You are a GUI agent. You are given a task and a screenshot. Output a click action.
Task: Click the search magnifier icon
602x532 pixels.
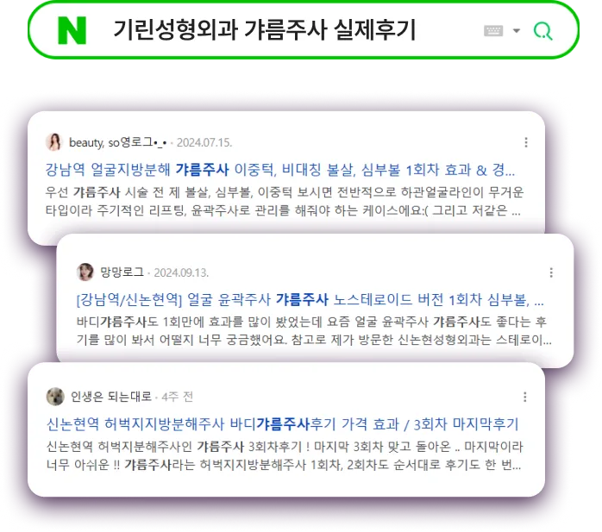(x=542, y=31)
